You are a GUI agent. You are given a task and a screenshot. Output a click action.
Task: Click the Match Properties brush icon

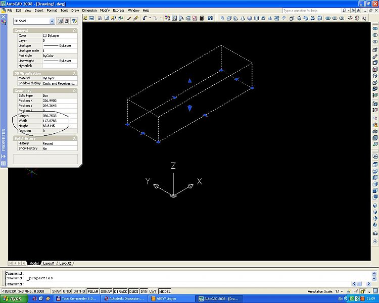[x=129, y=18]
